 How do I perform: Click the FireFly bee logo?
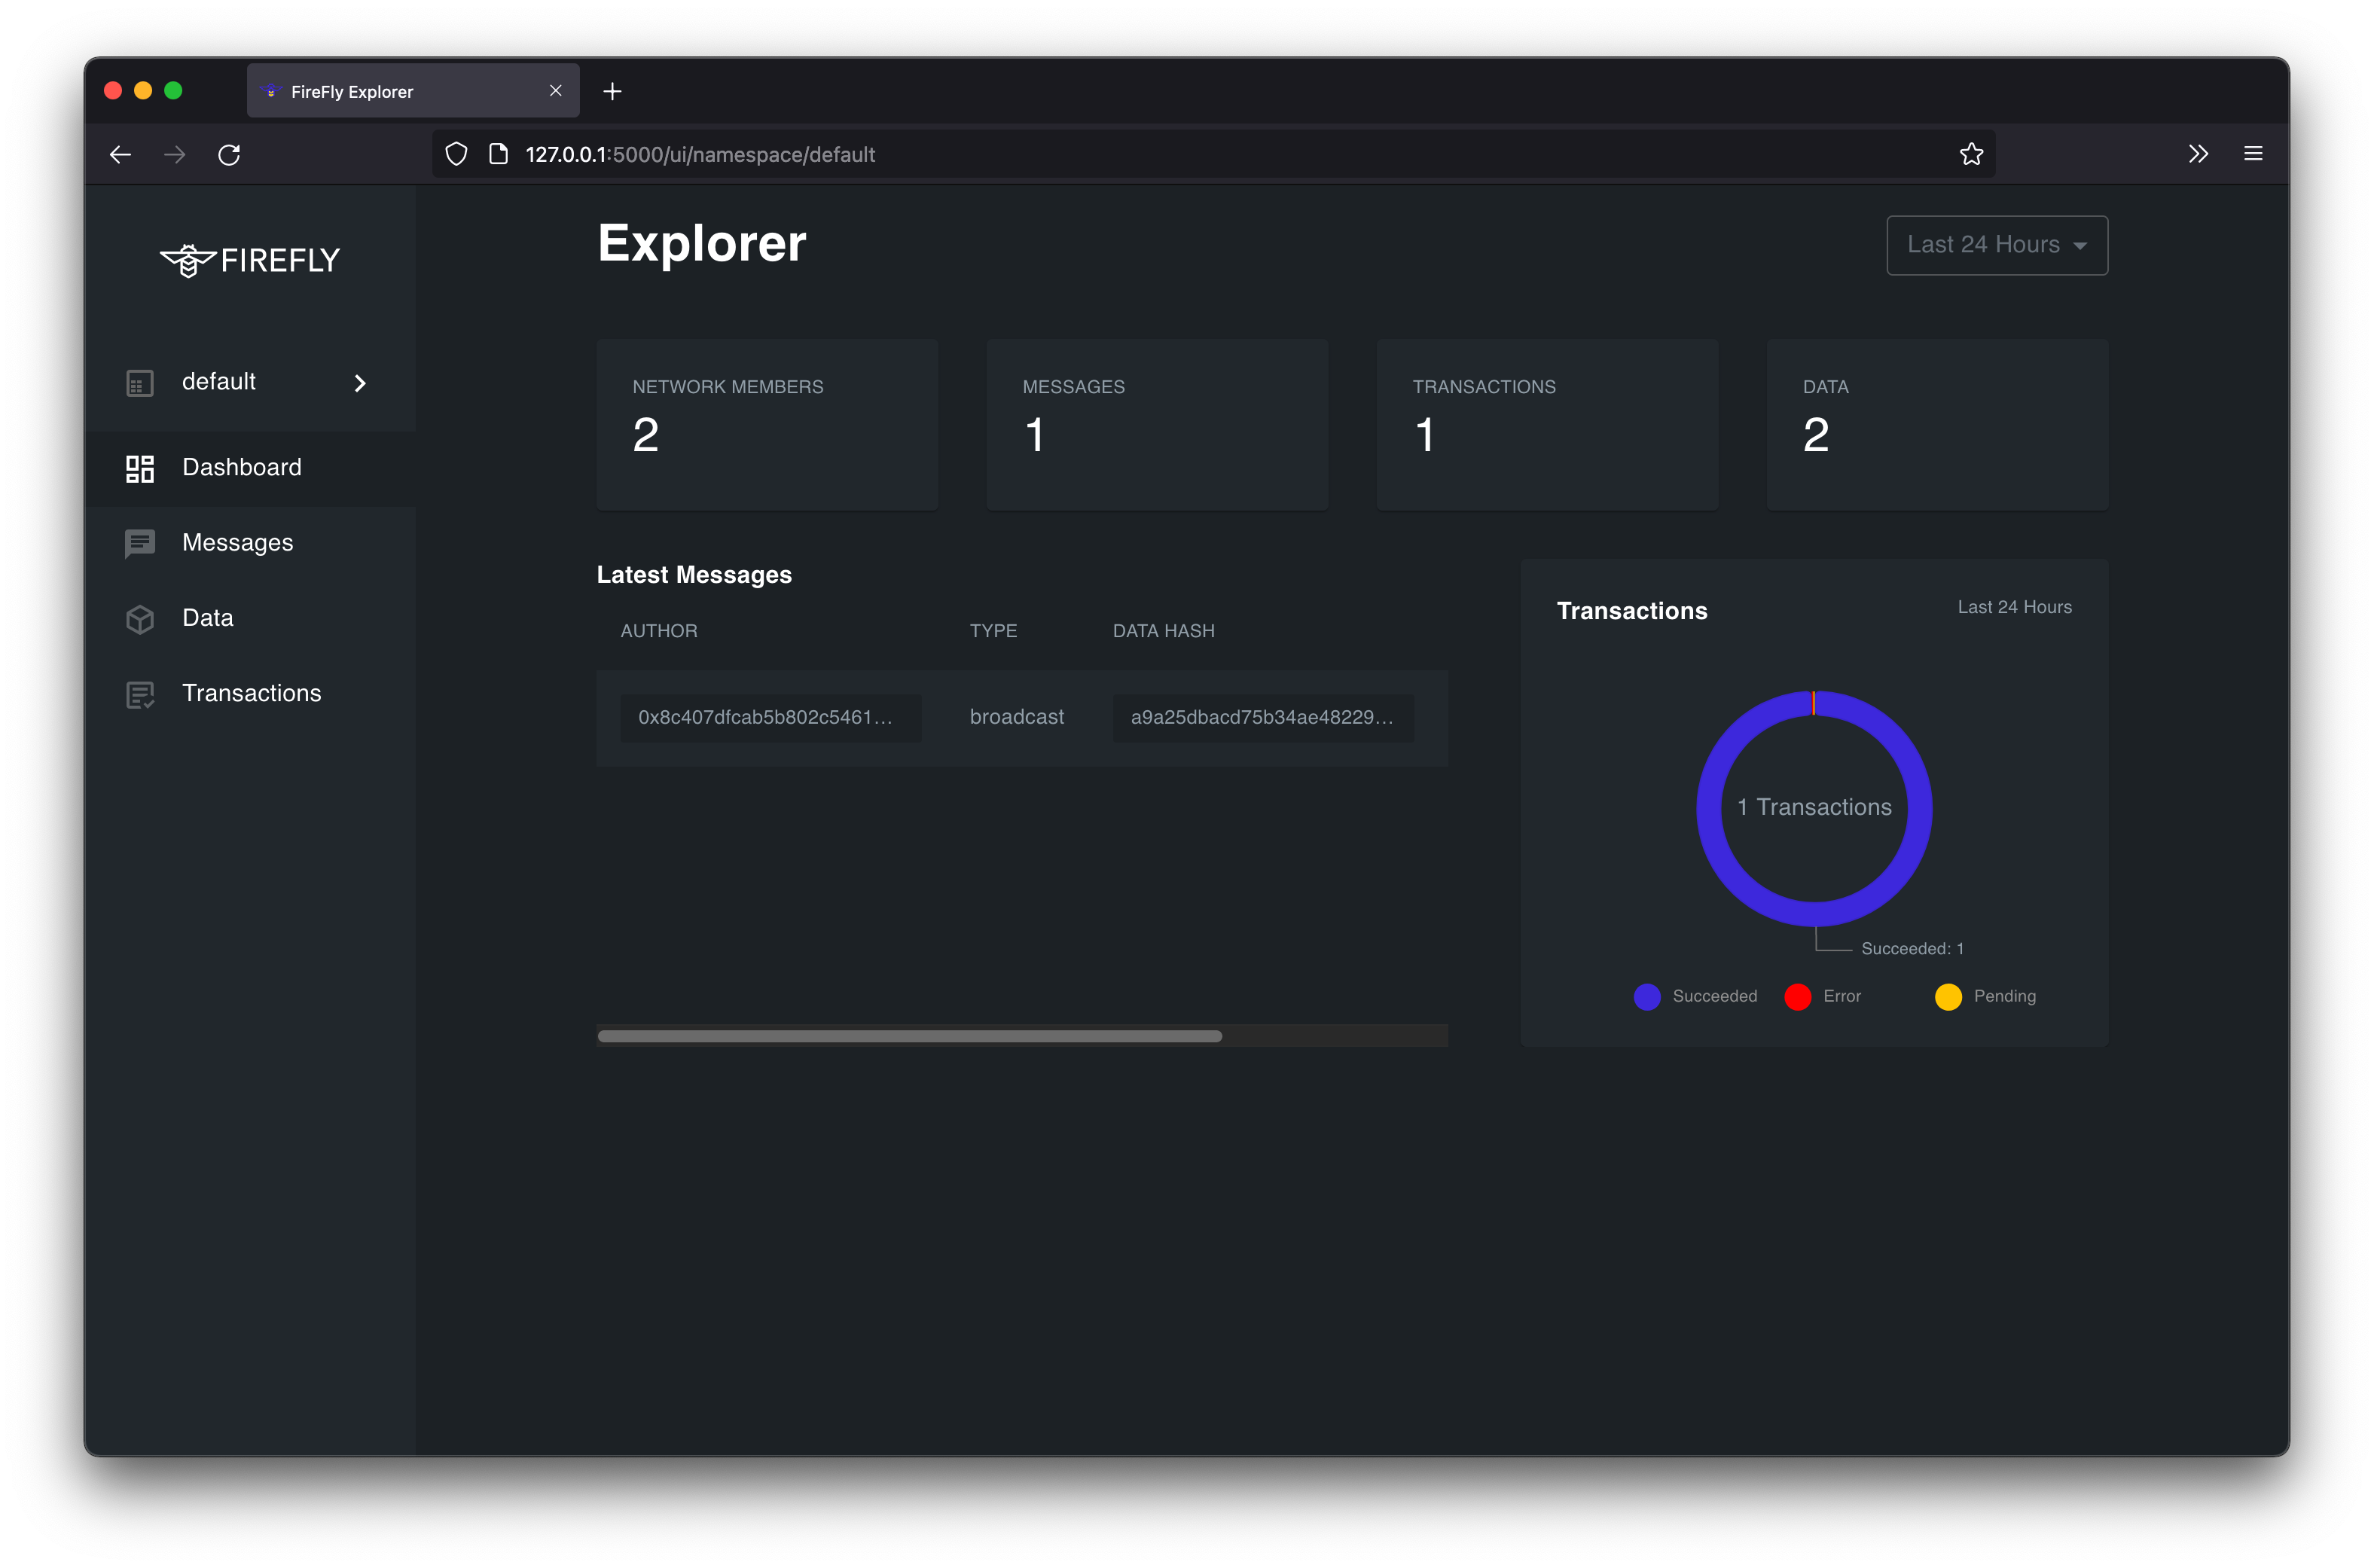pos(188,260)
